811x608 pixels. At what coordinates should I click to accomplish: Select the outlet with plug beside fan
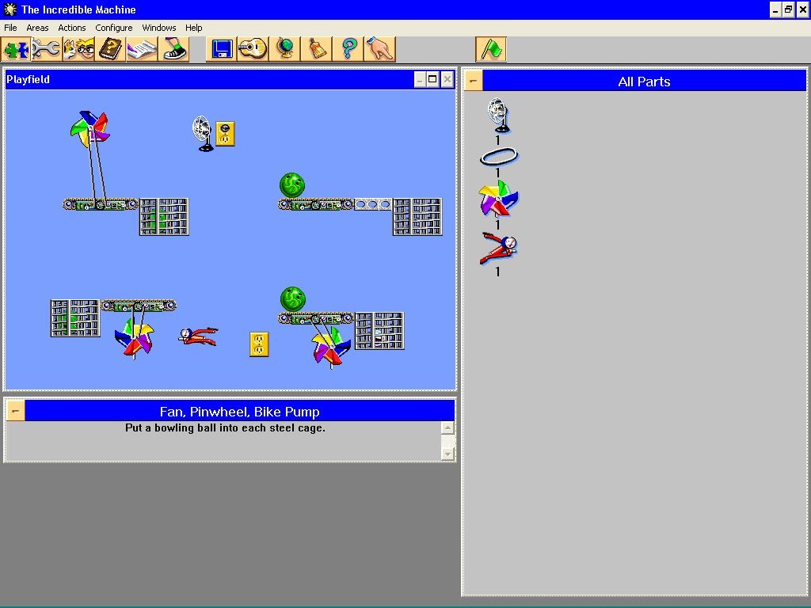[225, 134]
